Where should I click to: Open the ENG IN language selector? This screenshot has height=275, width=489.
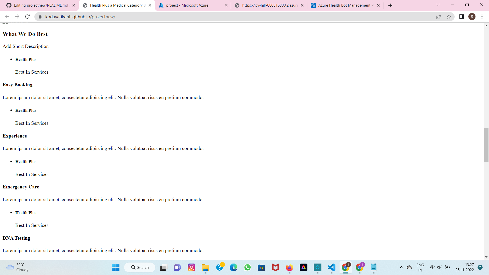420,267
